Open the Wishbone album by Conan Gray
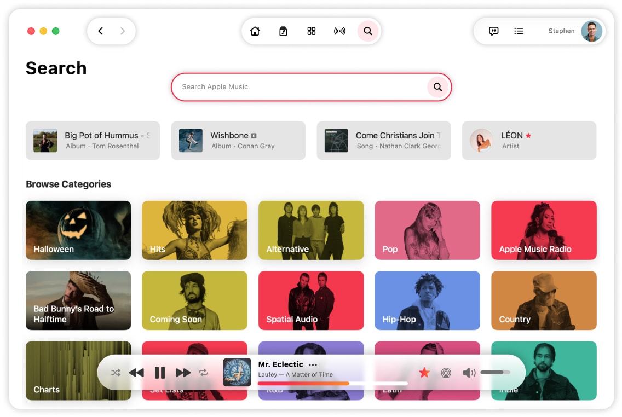This screenshot has height=417, width=622. 238,141
